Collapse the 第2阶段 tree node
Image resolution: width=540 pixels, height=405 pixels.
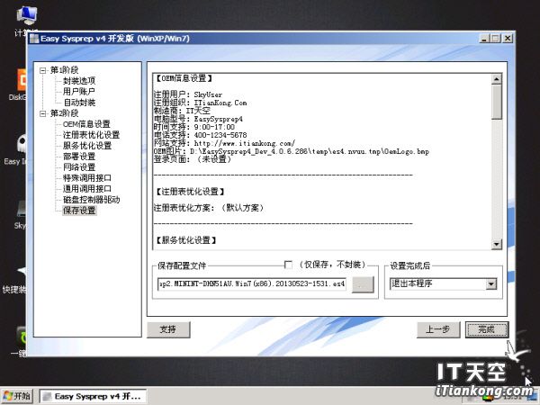click(43, 113)
